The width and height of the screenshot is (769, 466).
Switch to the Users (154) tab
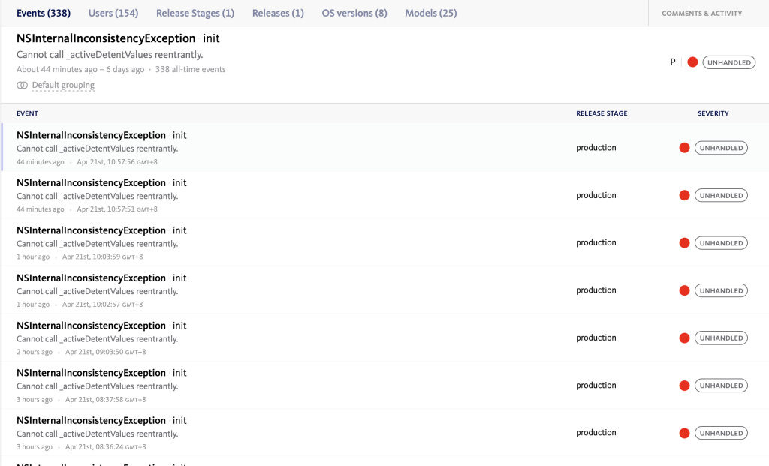113,13
